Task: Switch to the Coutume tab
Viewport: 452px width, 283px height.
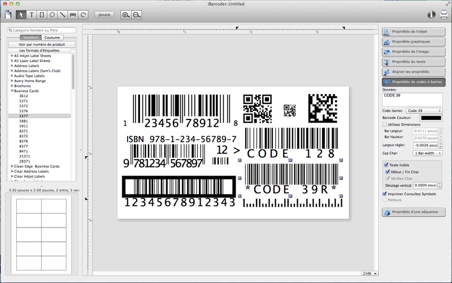Action: 53,37
